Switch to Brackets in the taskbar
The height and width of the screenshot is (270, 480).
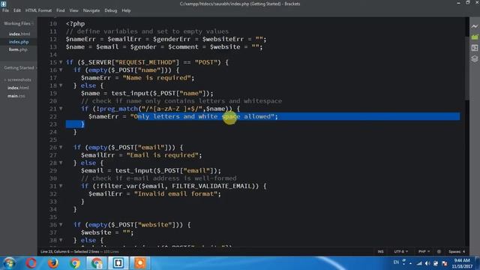tap(118, 263)
